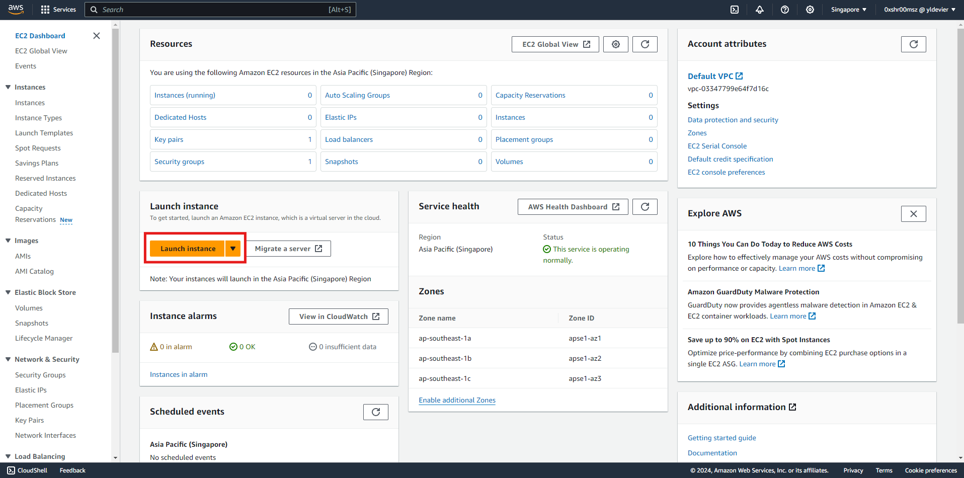The width and height of the screenshot is (964, 478).
Task: Click Enable additional Zones link
Action: [x=457, y=400]
